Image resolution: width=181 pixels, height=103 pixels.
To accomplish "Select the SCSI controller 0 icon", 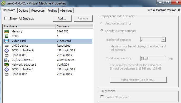I will pos(7,50).
